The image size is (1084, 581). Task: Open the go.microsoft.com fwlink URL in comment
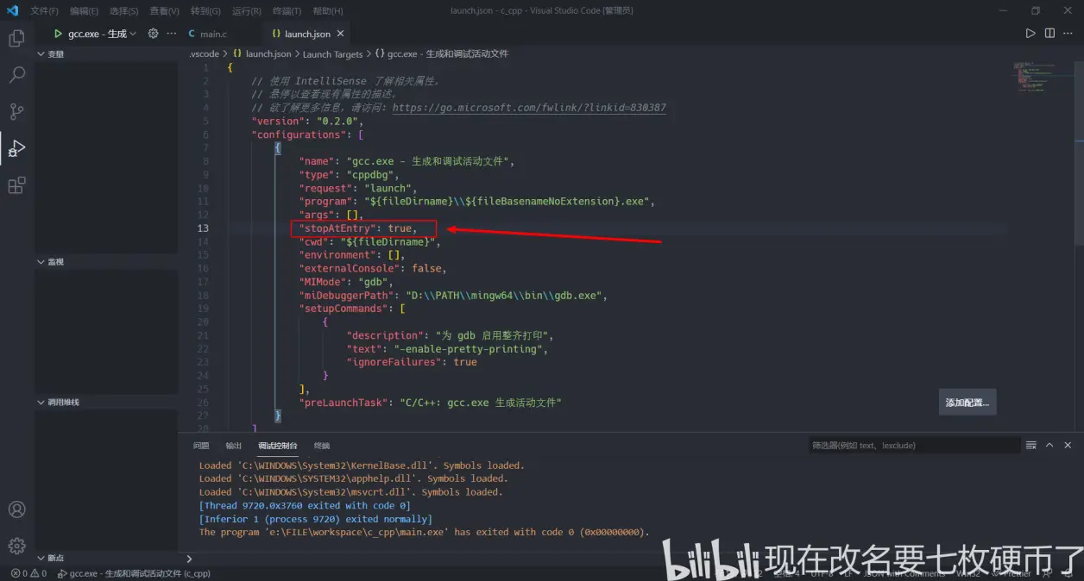(529, 108)
